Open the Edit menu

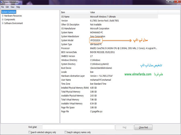click(7, 7)
